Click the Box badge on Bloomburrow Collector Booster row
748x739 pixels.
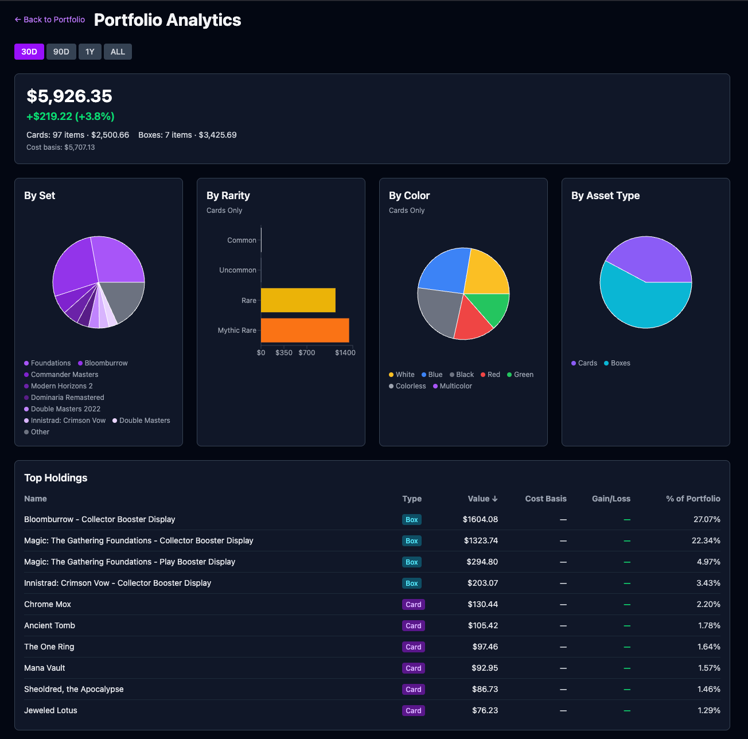pos(411,519)
